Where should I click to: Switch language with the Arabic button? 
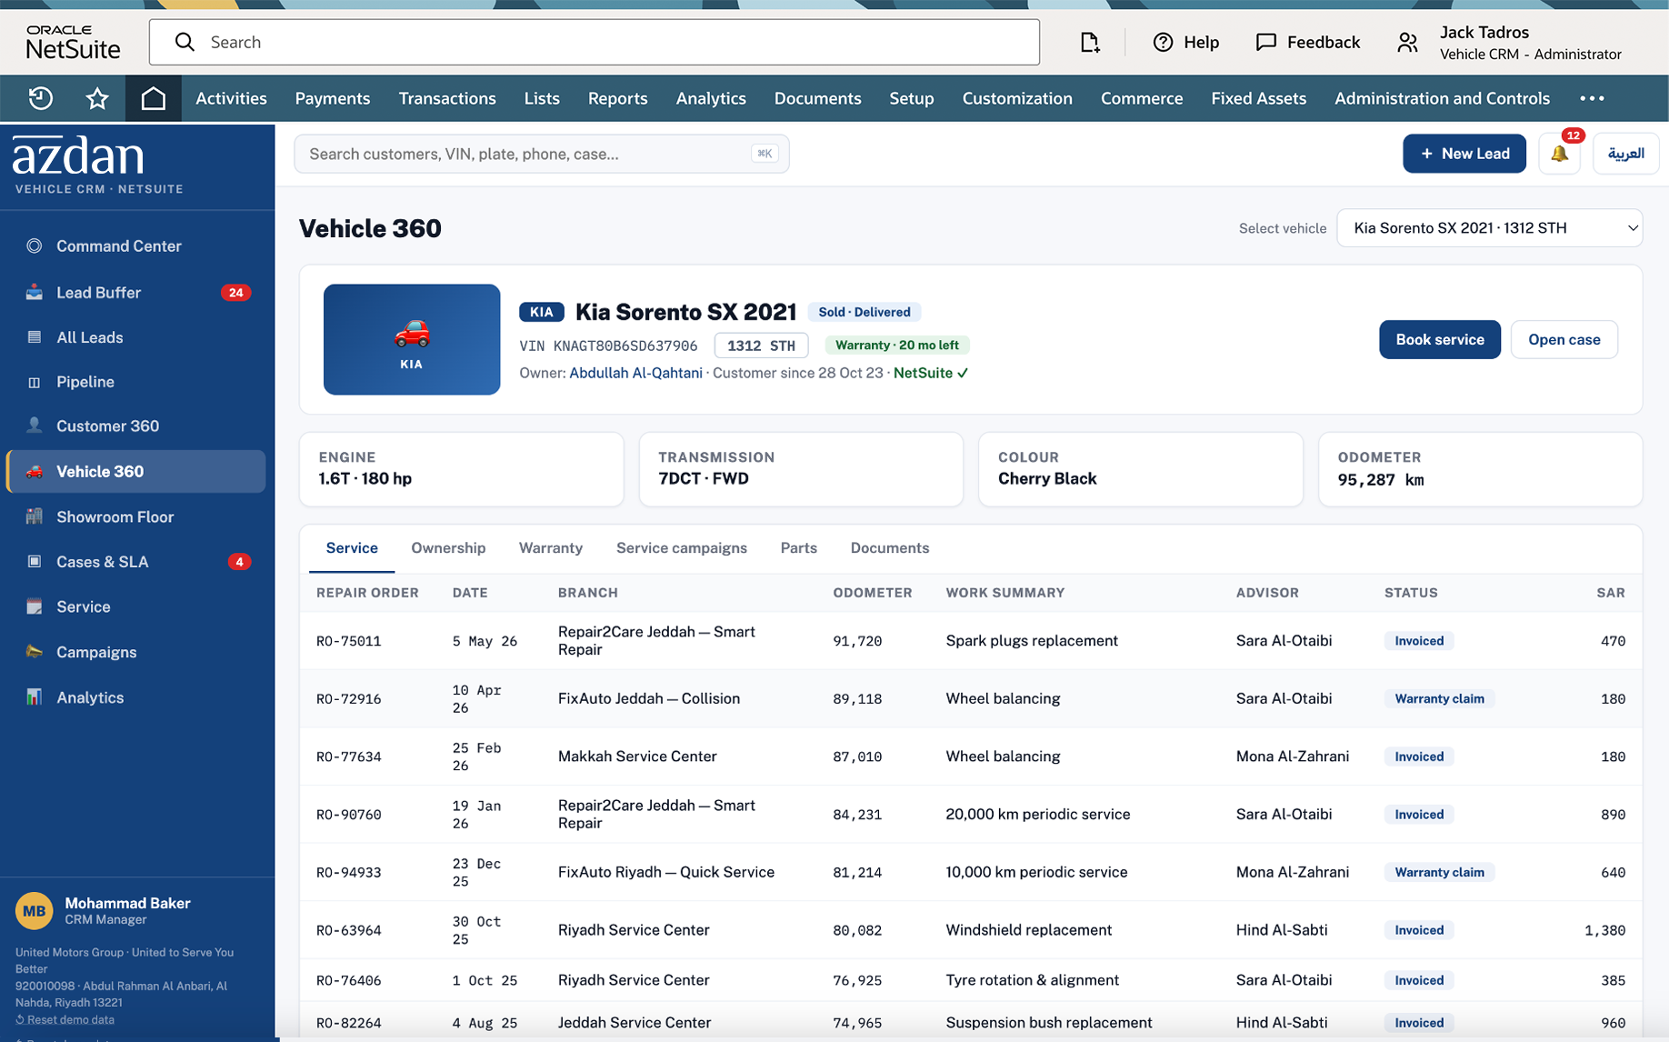click(1625, 154)
